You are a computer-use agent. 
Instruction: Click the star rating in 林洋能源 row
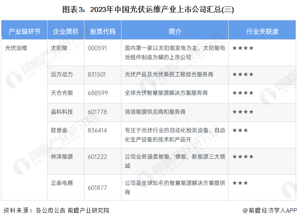pyautogui.click(x=243, y=157)
